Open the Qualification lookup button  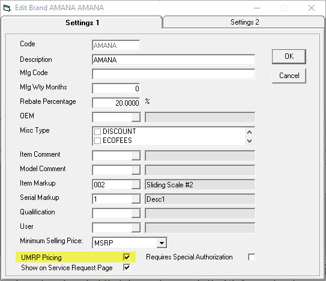tap(136, 213)
